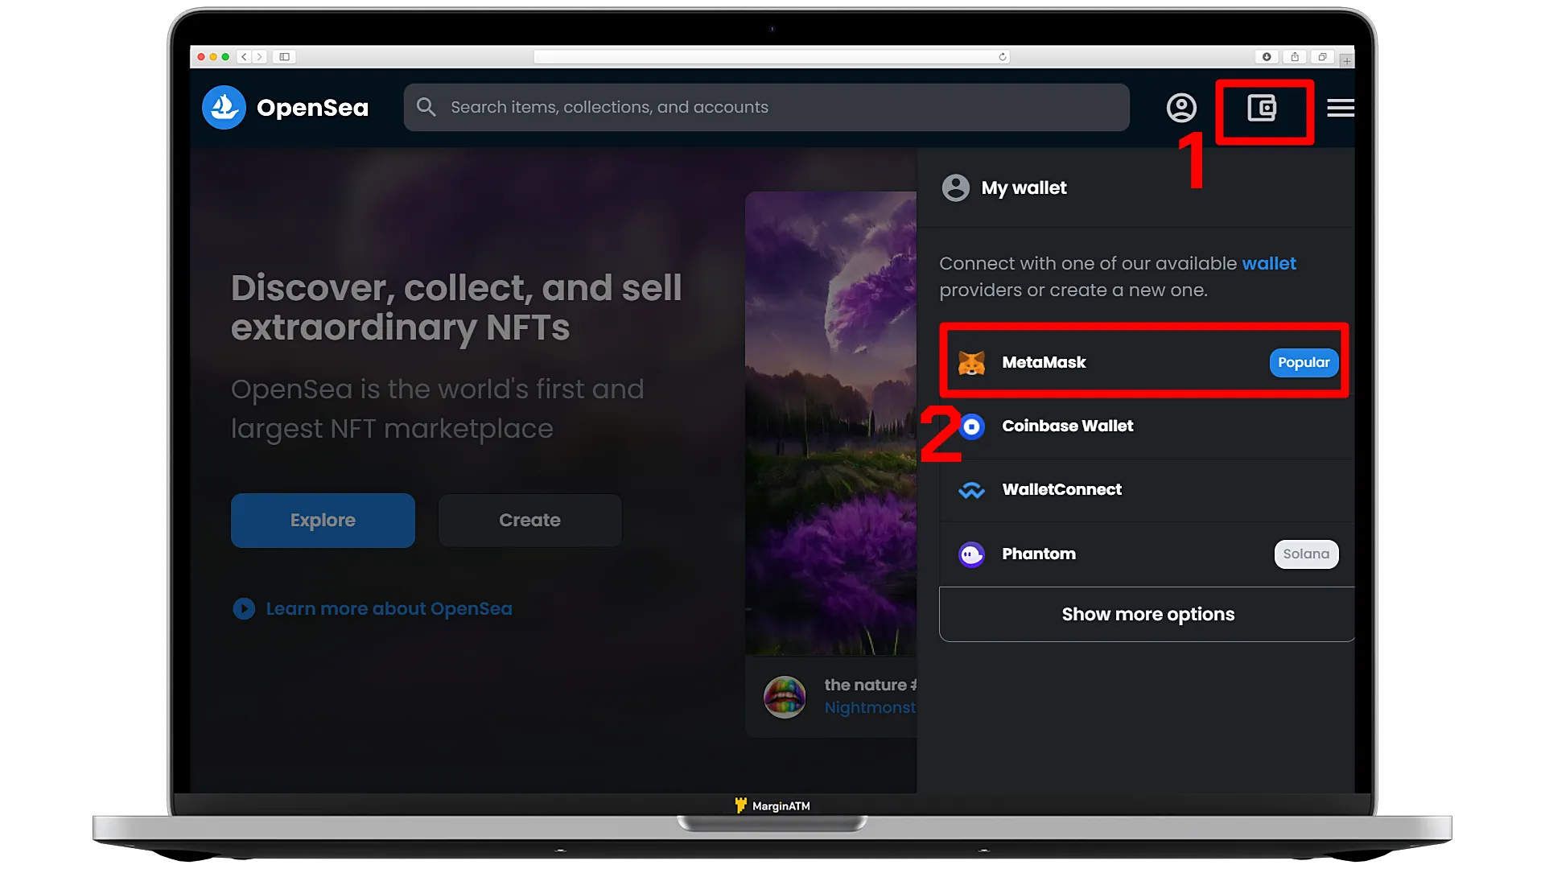Click the play icon beside Learn more

(x=244, y=608)
